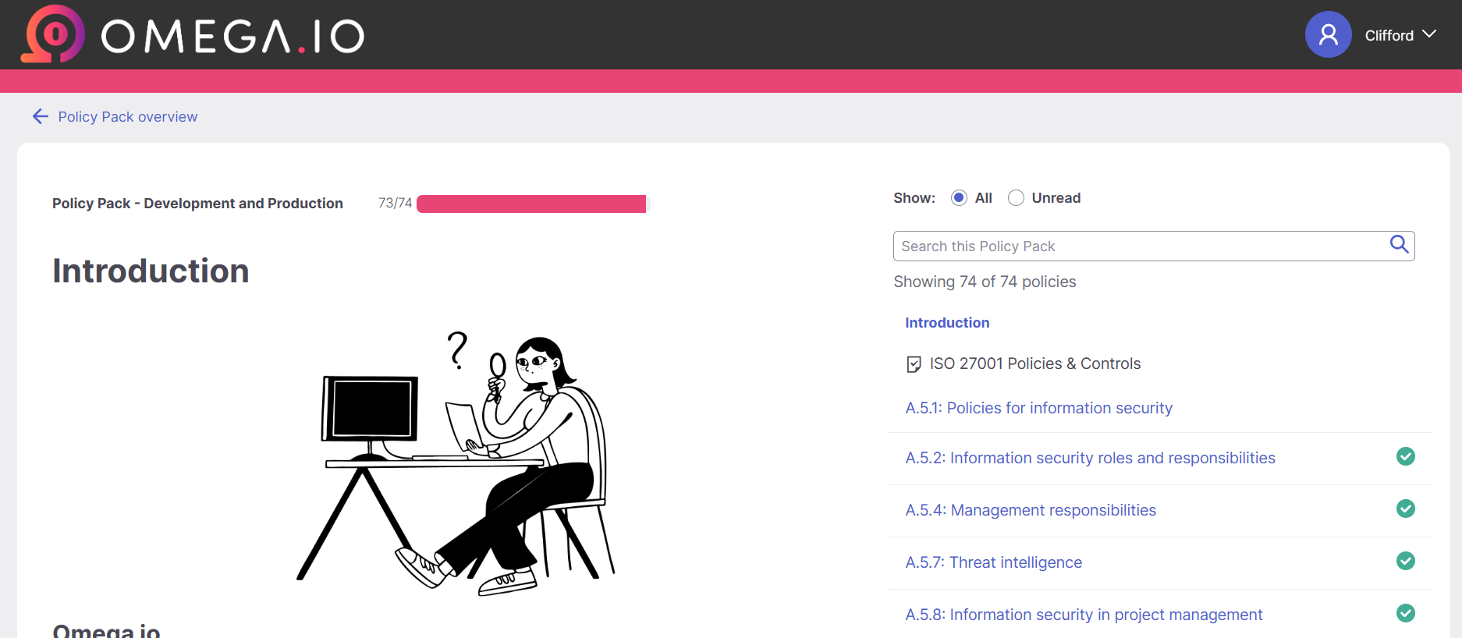Viewport: 1462px width, 638px height.
Task: Open A.5.1 Policies for information security
Action: [x=1038, y=408]
